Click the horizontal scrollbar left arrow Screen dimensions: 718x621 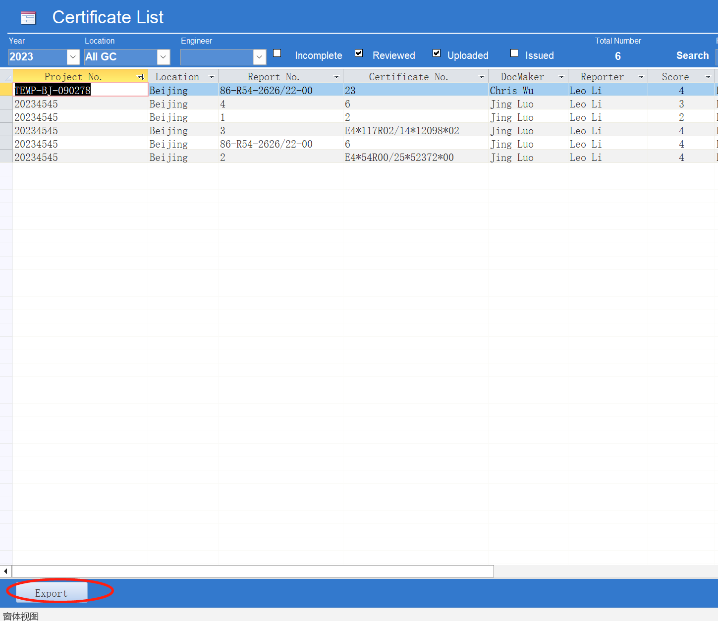(5, 571)
